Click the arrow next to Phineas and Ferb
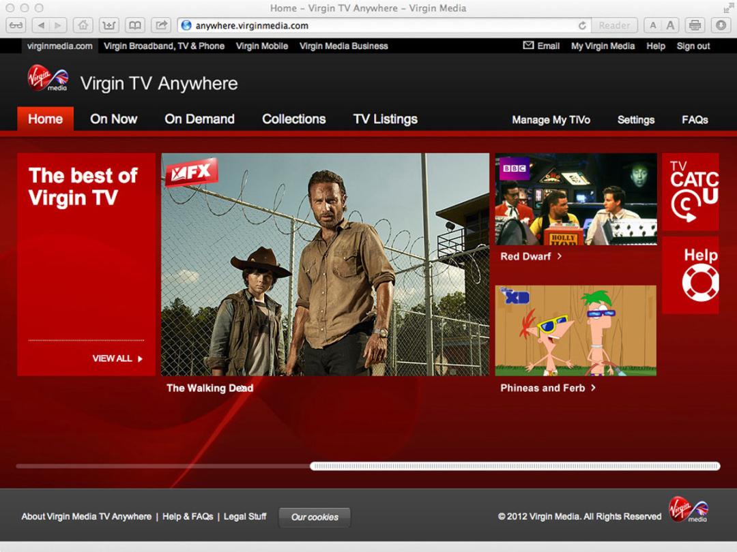 pos(593,388)
